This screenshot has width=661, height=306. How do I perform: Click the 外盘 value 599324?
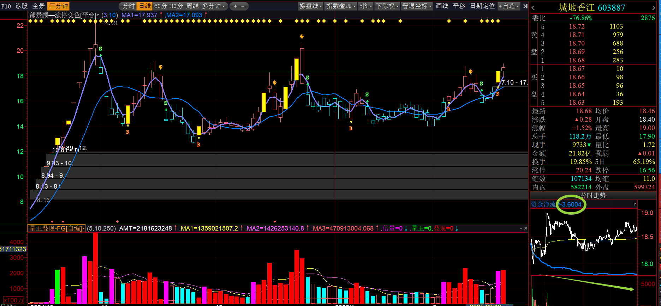pos(644,187)
